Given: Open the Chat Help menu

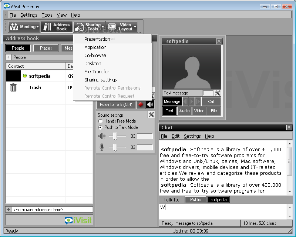Looking at the screenshot, I should (x=209, y=136).
